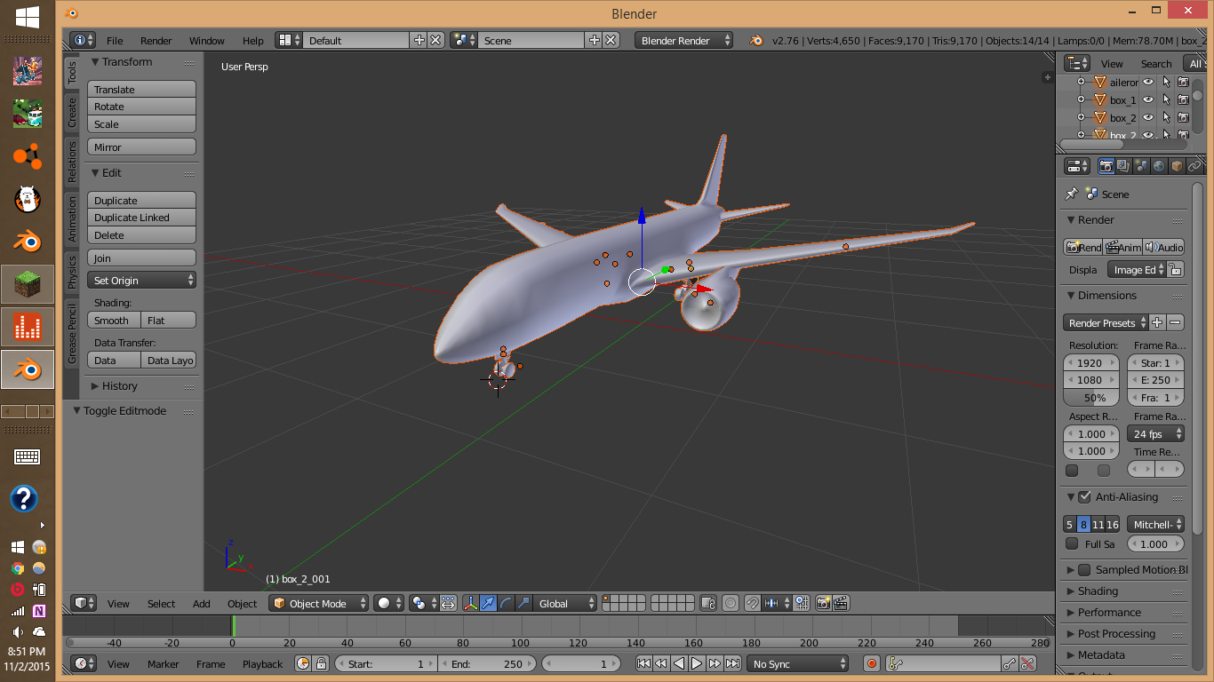Click the anti-aliasing filter size 1.000 slider

click(x=1155, y=543)
